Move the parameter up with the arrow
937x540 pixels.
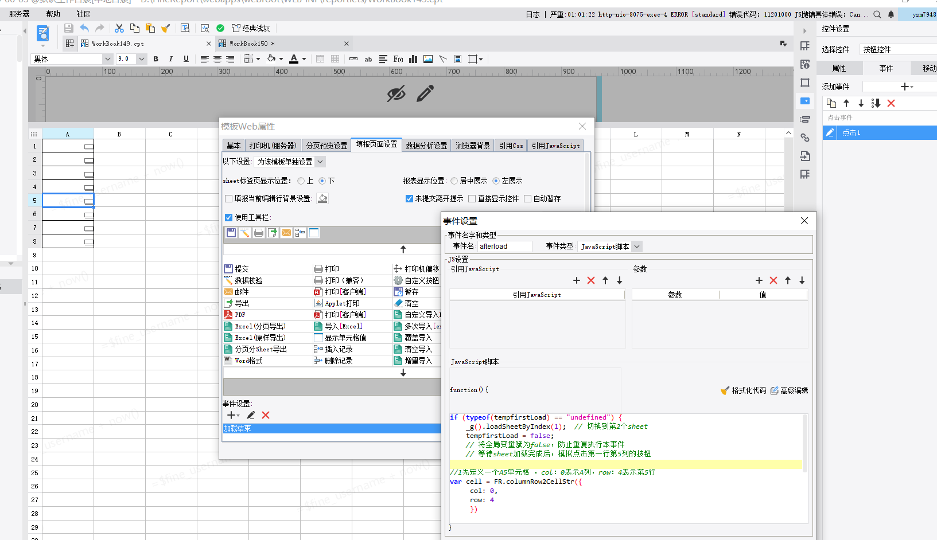(x=788, y=280)
